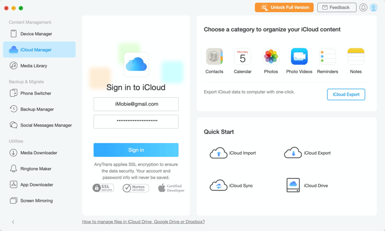Screen dimensions: 385x231
Task: Choose the Contacts category icon
Action: (215, 57)
